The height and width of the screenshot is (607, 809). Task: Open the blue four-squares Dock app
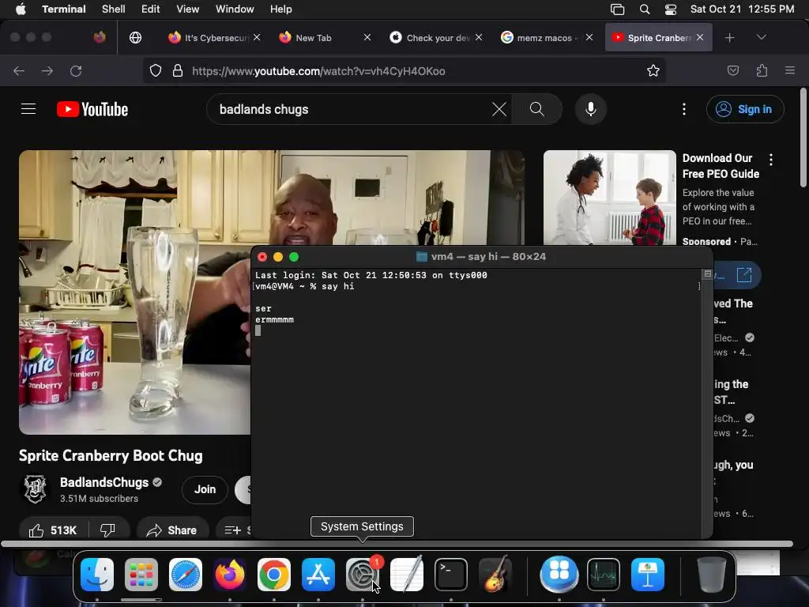pyautogui.click(x=559, y=575)
